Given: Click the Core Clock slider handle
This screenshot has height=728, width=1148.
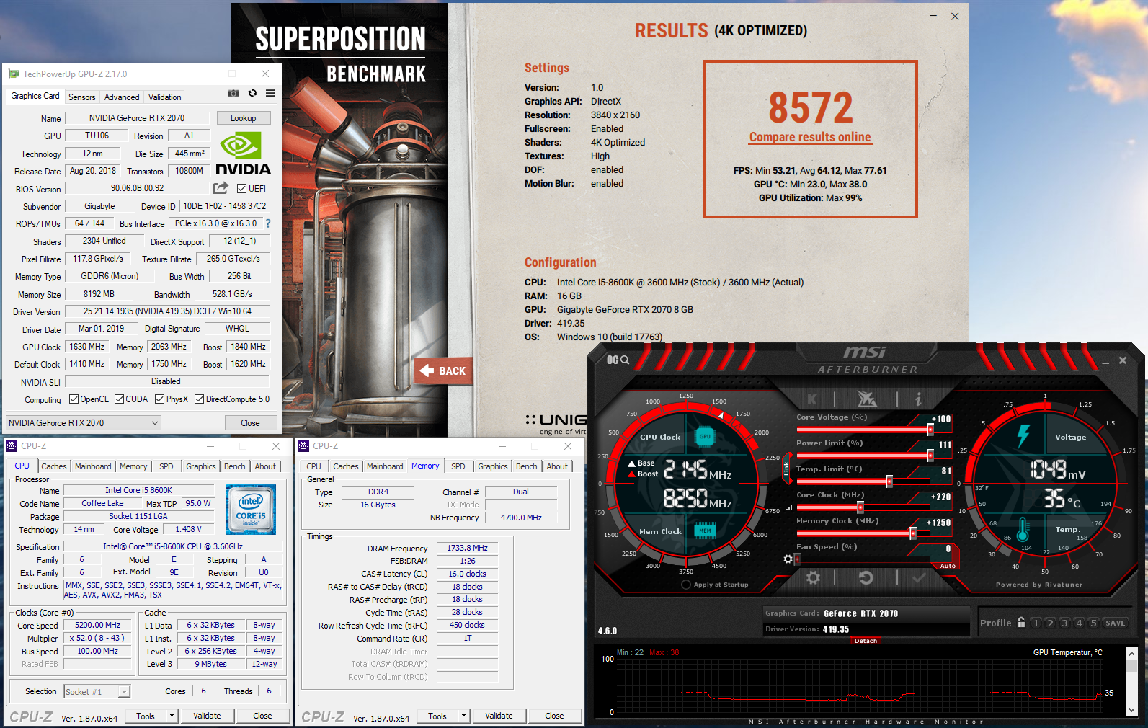Looking at the screenshot, I should click(860, 507).
